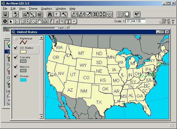Uncheck the US States theme
Image resolution: width=177 pixels, height=129 pixels.
click(x=16, y=48)
